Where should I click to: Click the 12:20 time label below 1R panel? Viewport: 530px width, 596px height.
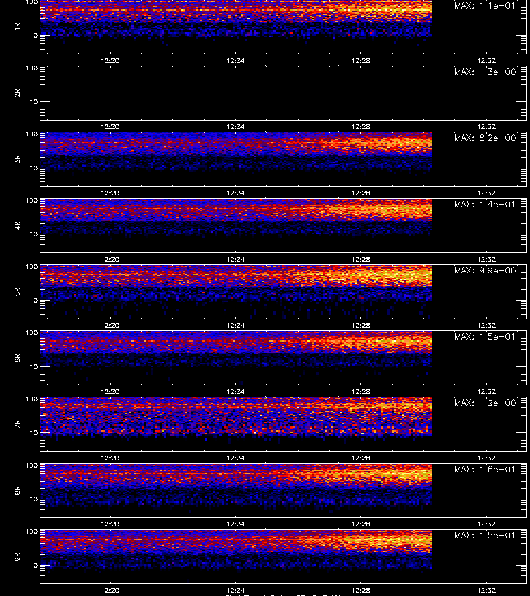pyautogui.click(x=110, y=60)
